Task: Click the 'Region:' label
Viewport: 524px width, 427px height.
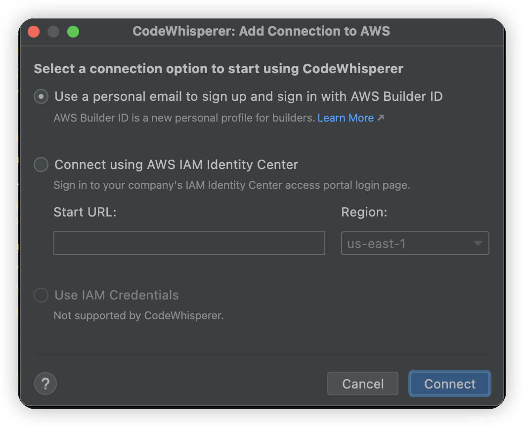Action: point(364,212)
